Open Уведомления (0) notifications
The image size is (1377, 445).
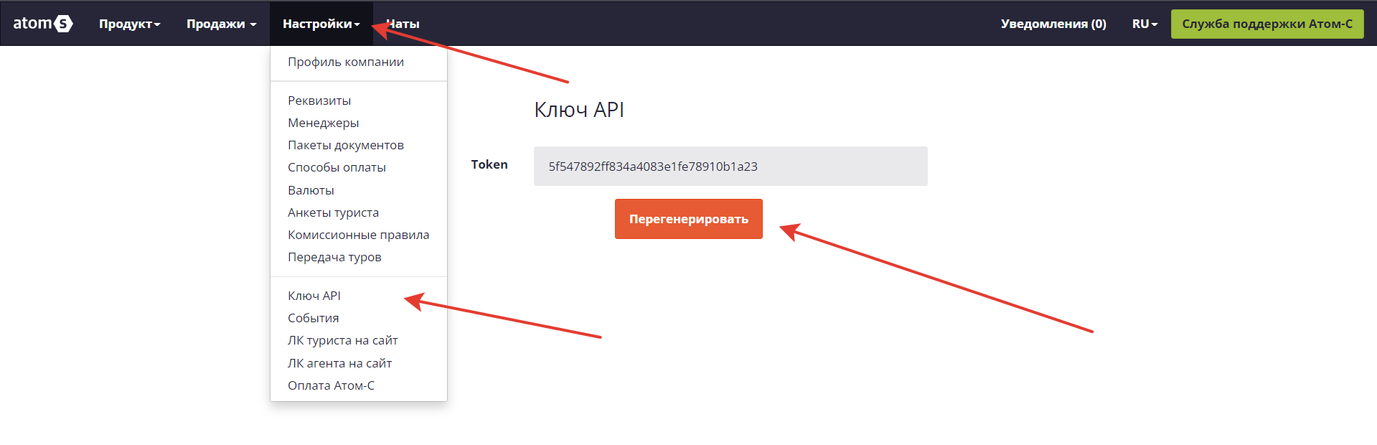click(x=1053, y=24)
